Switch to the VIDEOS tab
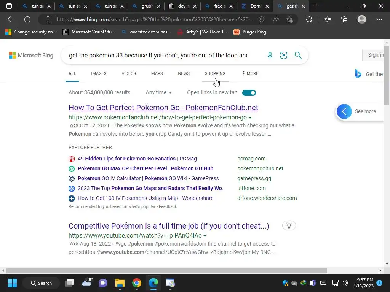 (x=129, y=73)
